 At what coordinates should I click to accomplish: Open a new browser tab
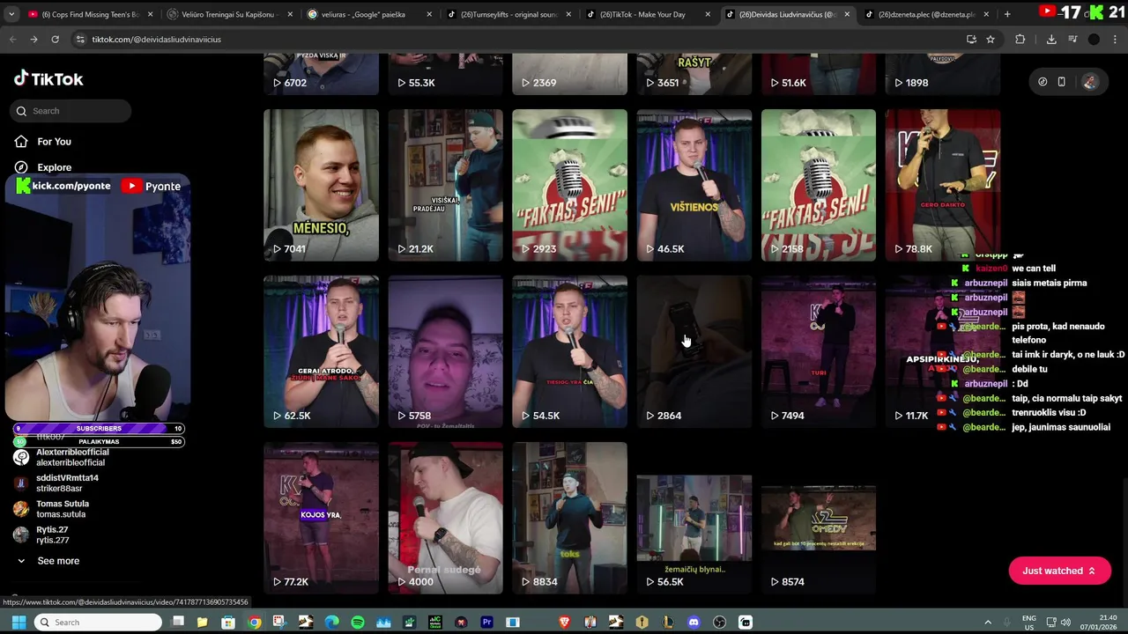pos(1007,14)
